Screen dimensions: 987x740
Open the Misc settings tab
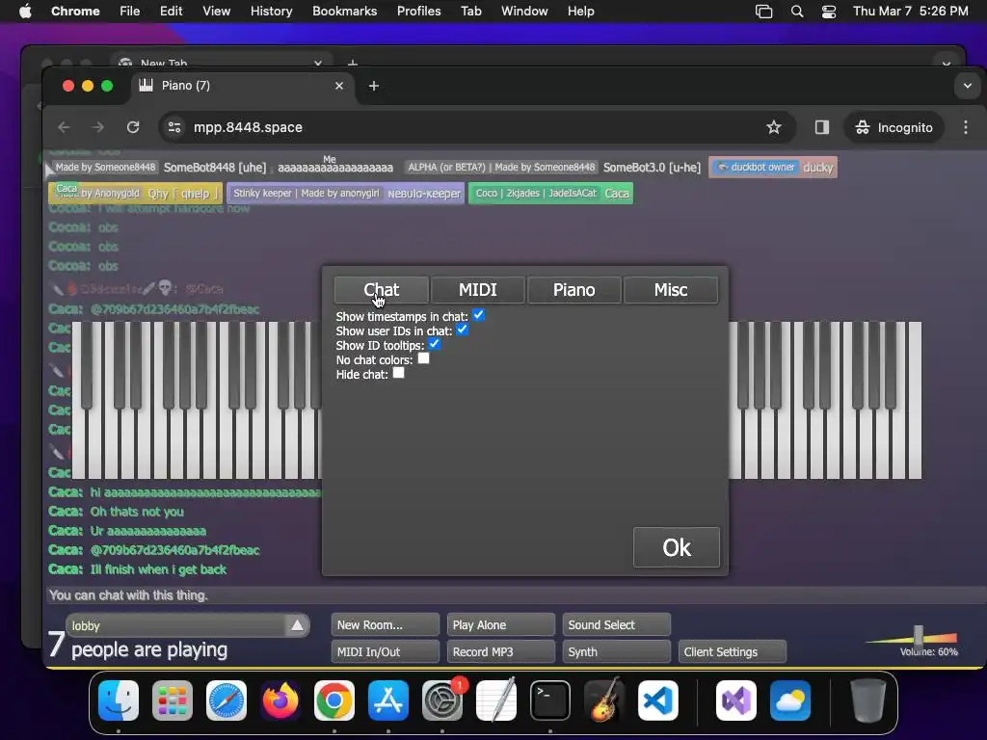click(671, 289)
